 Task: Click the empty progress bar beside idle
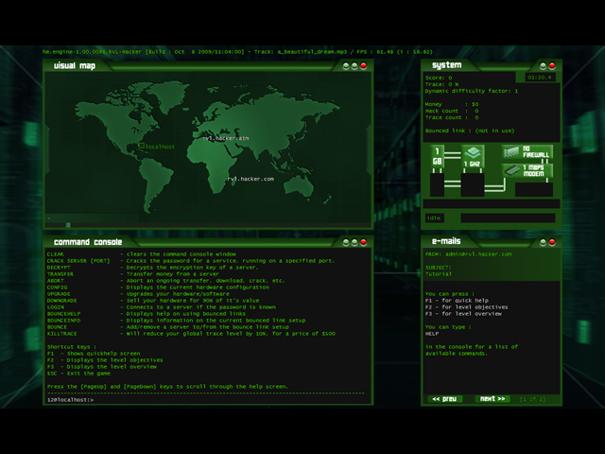coord(508,218)
